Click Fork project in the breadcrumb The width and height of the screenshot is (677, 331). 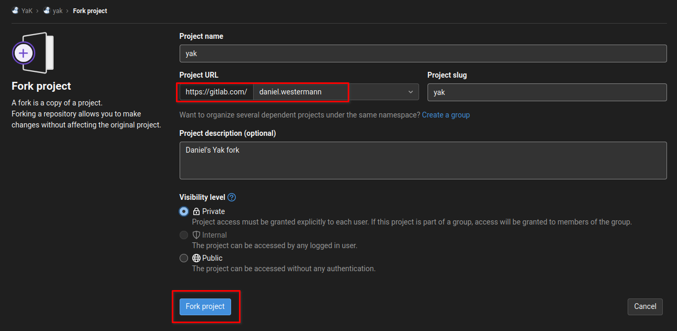[x=90, y=10]
